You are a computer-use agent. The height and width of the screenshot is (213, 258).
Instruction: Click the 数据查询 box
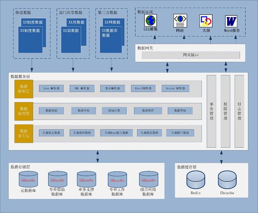[x=180, y=111]
